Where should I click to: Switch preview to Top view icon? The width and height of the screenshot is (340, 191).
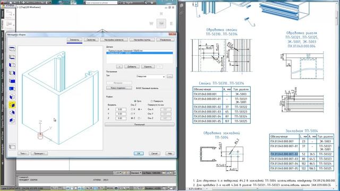12,49
